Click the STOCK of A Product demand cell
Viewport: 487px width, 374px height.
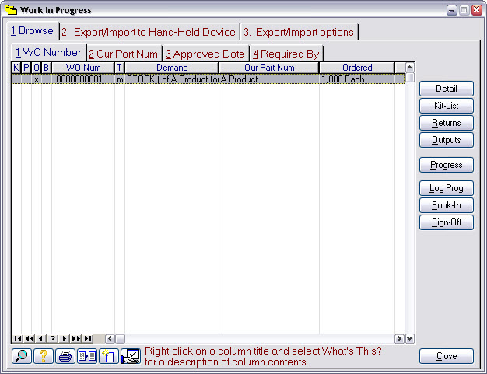172,79
